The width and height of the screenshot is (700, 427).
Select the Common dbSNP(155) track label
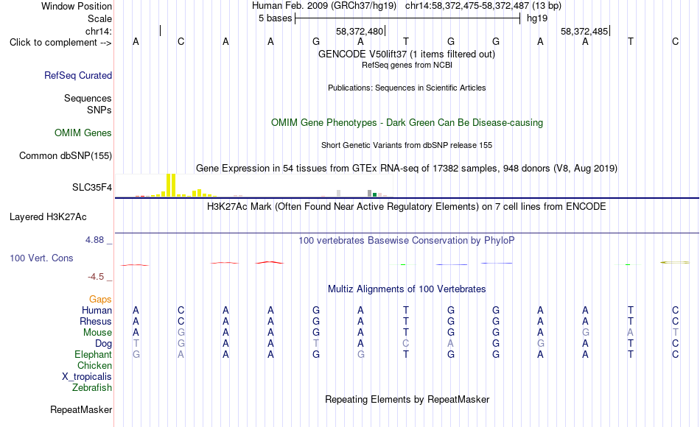[x=66, y=156]
